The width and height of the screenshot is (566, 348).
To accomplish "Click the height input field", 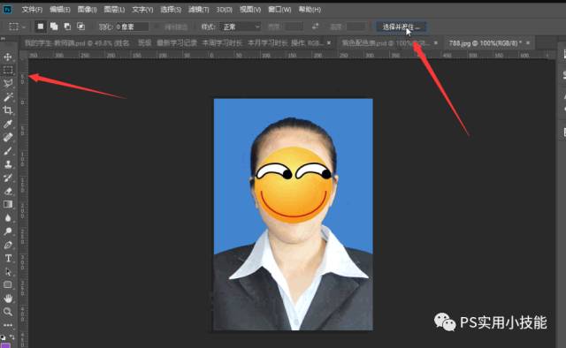I will point(356,26).
